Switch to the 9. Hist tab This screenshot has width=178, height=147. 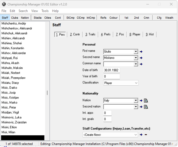point(150,34)
